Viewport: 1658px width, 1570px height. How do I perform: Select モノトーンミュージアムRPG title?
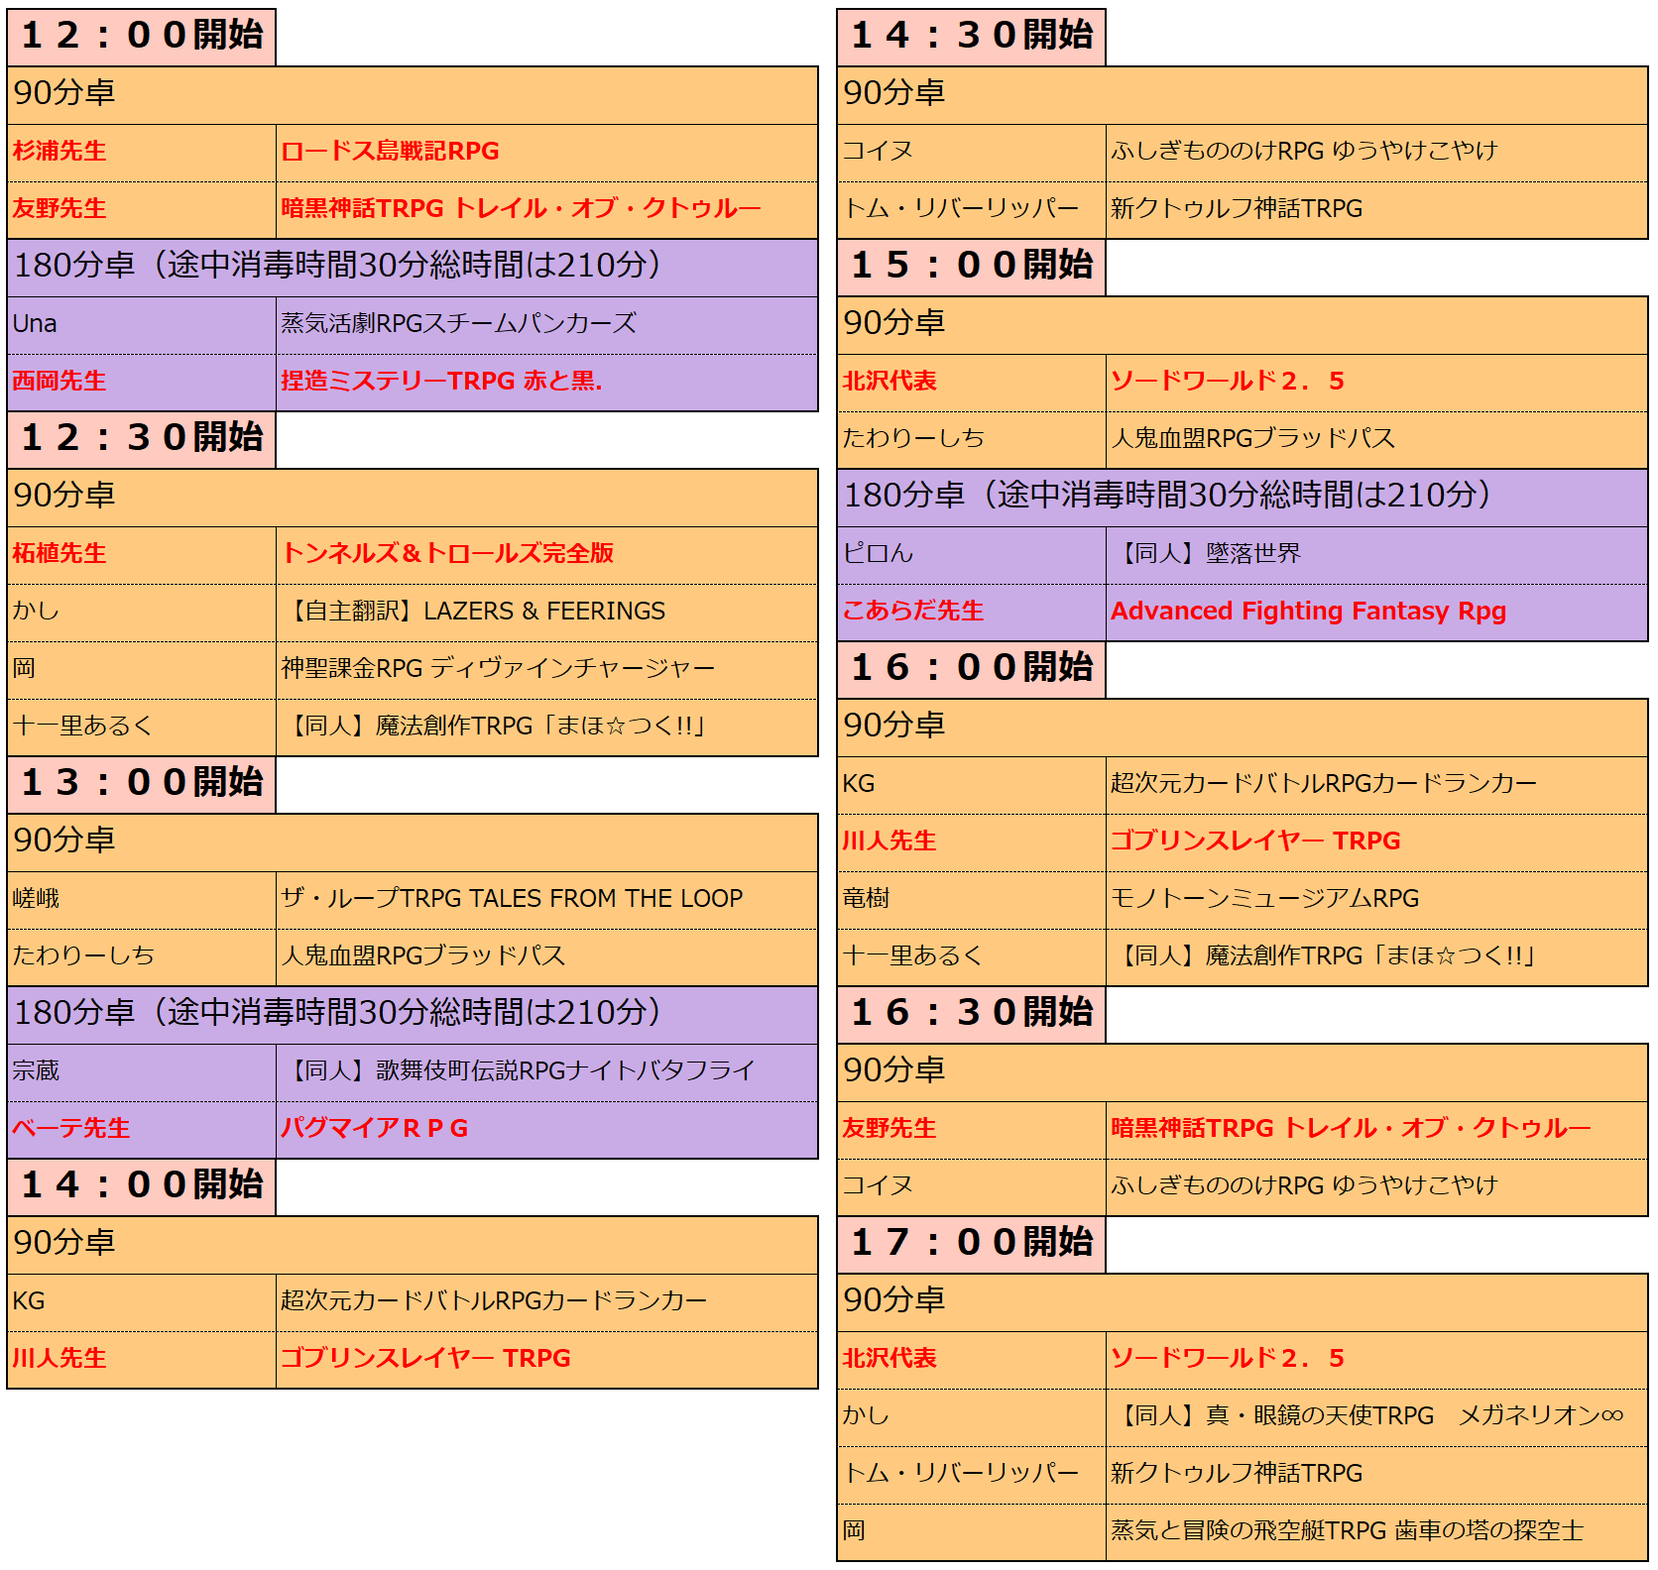pos(1265,898)
